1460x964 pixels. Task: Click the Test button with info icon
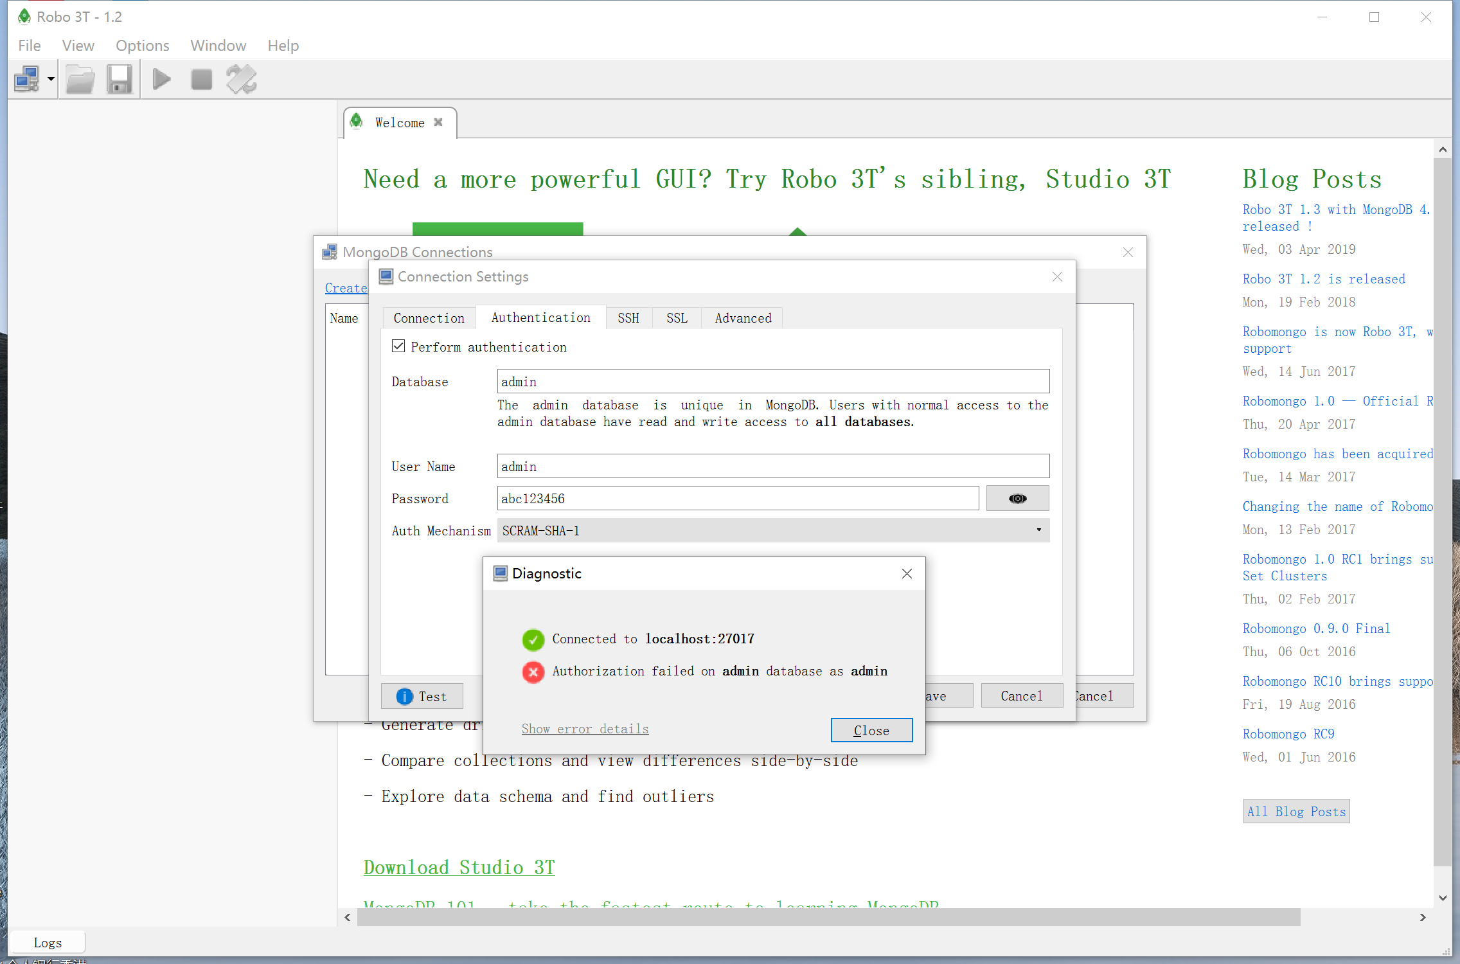pyautogui.click(x=422, y=696)
